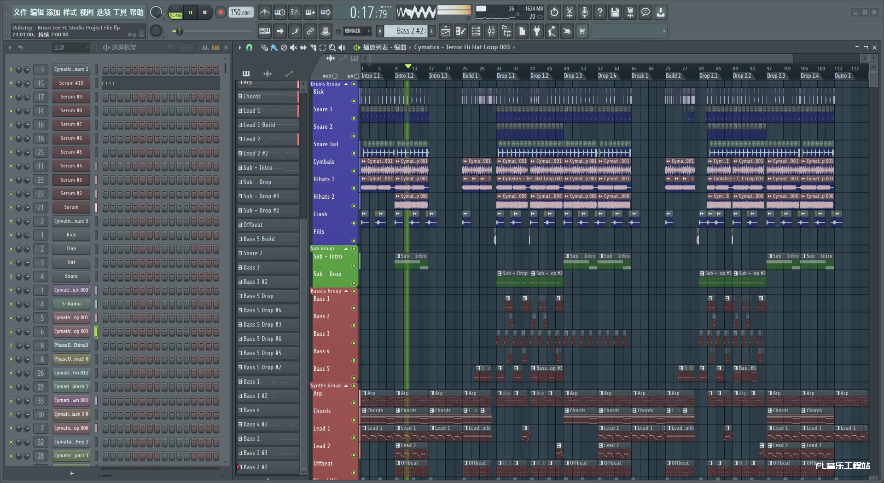Enable wait for input before recording

click(x=279, y=12)
